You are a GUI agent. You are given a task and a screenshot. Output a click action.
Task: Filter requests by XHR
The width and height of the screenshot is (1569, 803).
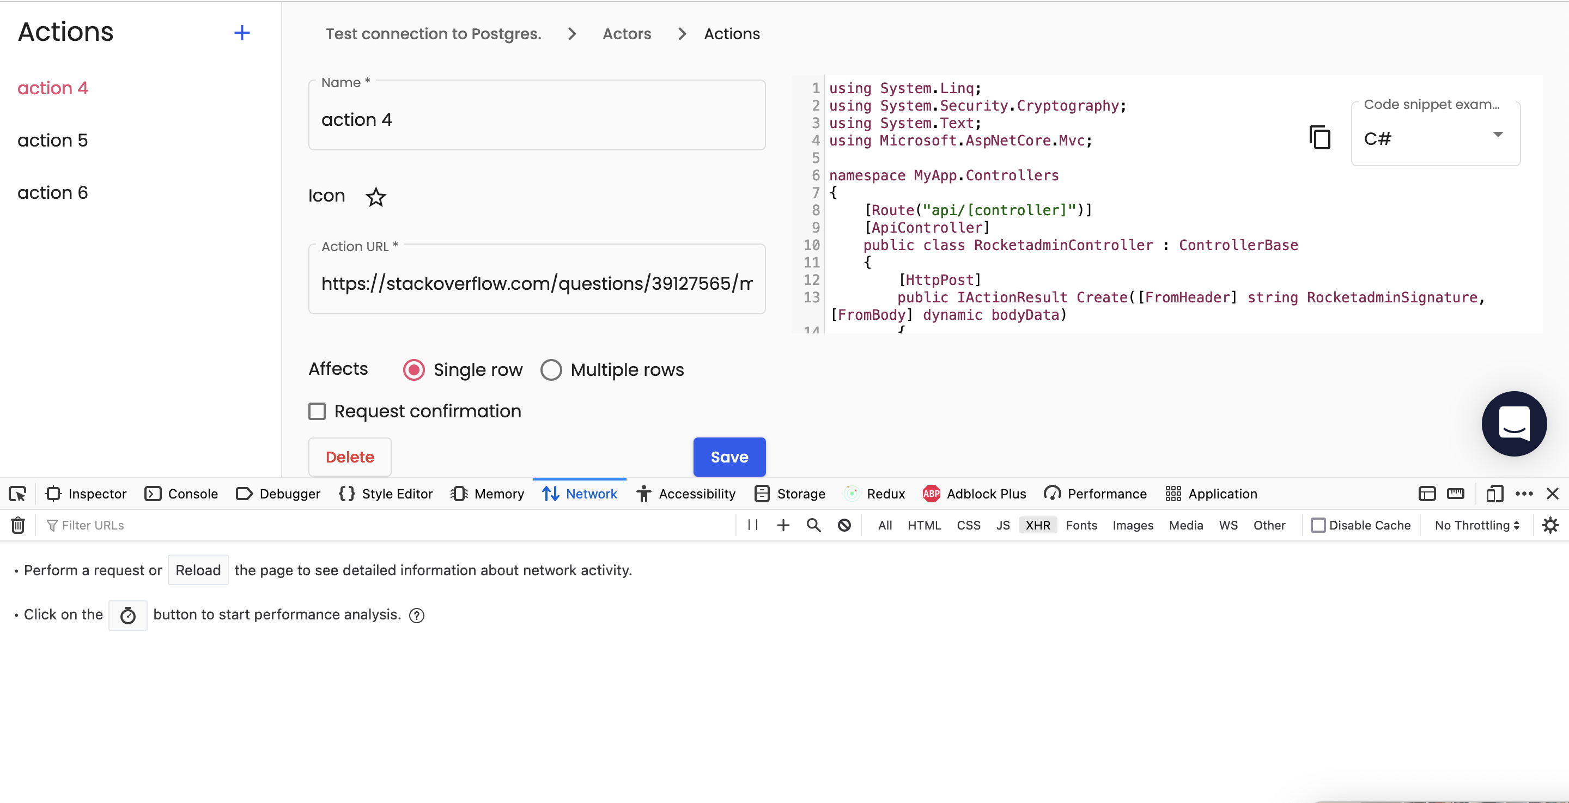[1037, 525]
